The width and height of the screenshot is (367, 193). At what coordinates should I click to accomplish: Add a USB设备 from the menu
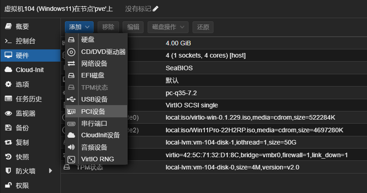[x=94, y=99]
